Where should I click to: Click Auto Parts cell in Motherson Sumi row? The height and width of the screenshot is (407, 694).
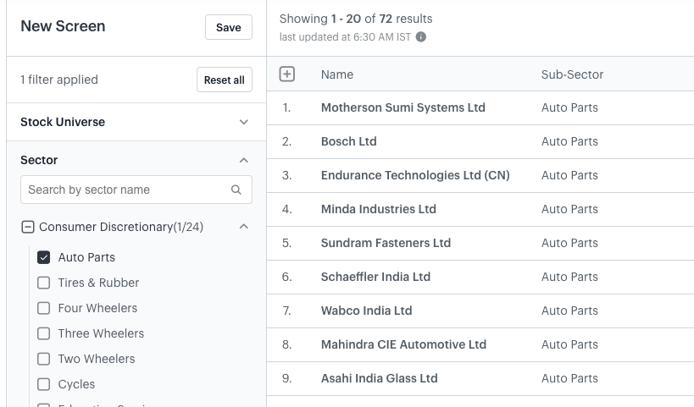coord(569,107)
